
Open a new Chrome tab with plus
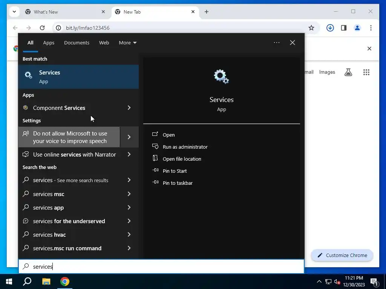point(207,12)
